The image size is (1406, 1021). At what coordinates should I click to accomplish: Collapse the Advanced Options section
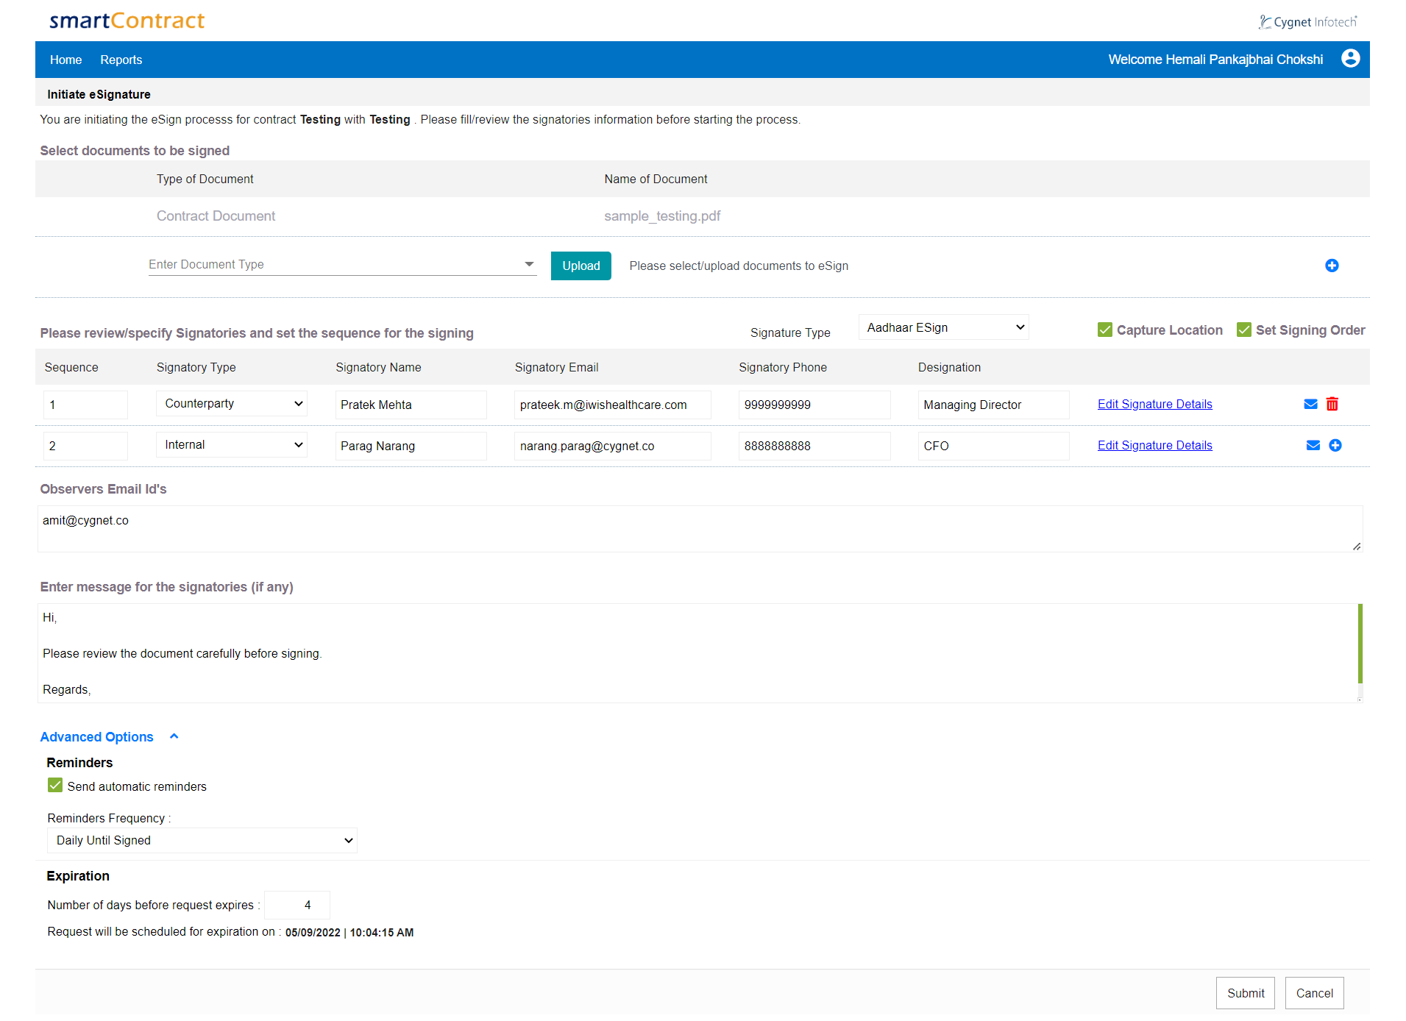point(174,736)
